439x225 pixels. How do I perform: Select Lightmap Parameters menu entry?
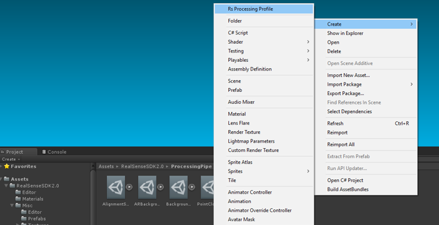tap(264, 141)
